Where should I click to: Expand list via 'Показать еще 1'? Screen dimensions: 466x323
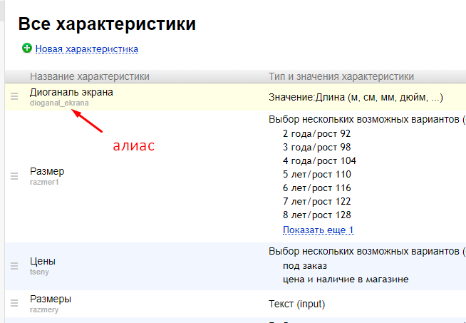pyautogui.click(x=318, y=230)
